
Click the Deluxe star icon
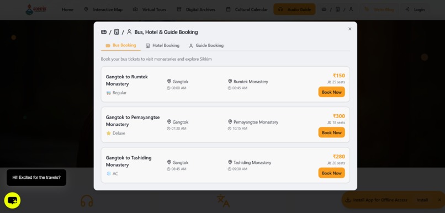[108, 134]
